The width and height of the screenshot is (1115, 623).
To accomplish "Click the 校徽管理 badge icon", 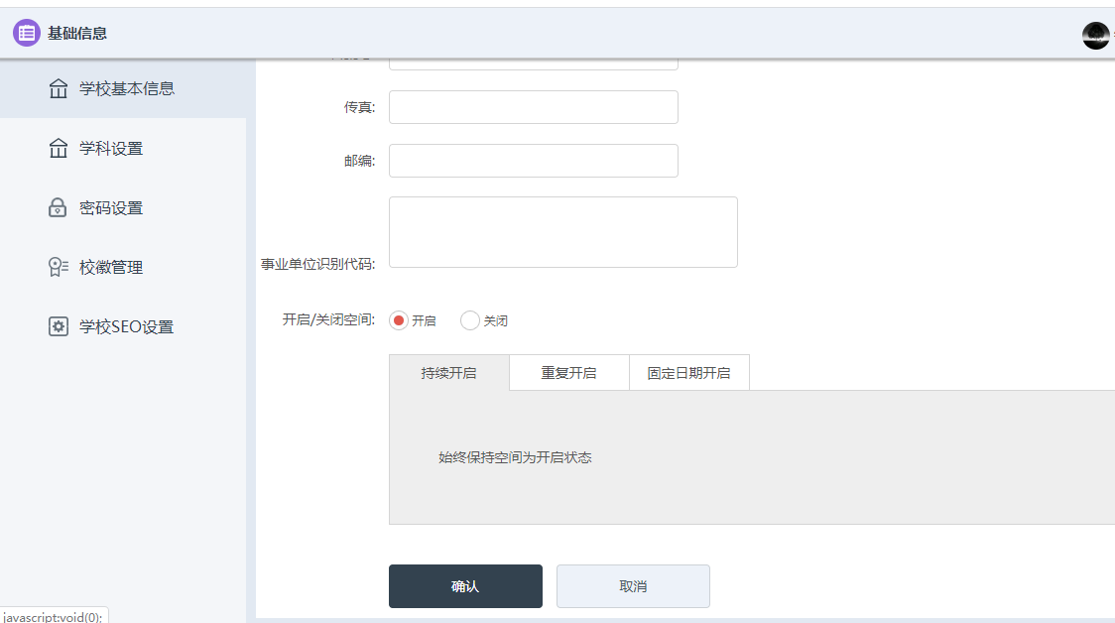I will tap(59, 267).
